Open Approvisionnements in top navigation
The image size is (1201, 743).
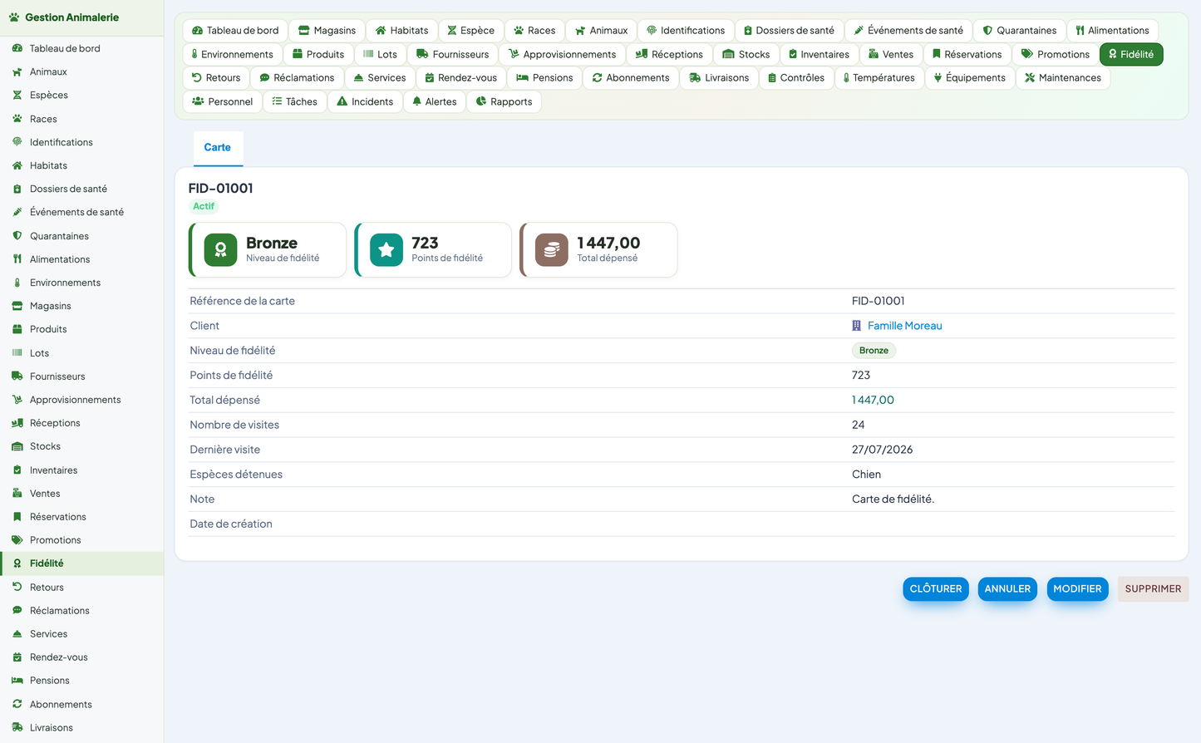562,54
